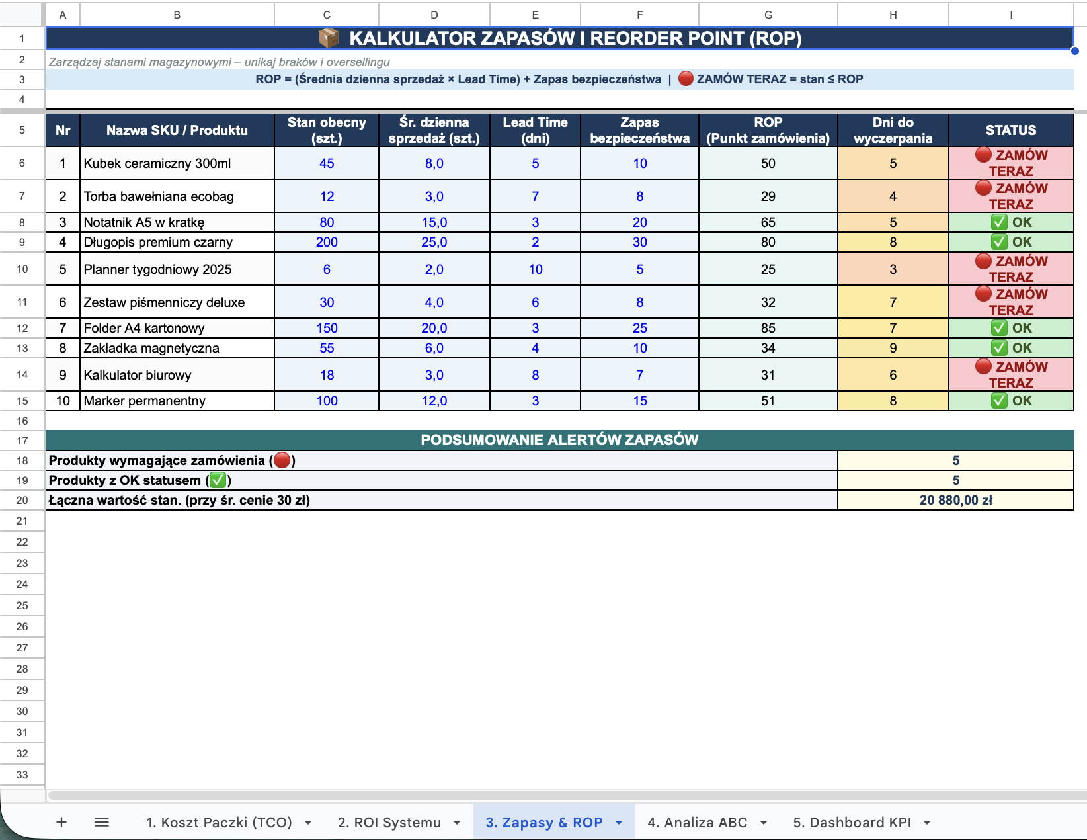Select the row 10 header
The image size is (1087, 840).
coord(22,269)
